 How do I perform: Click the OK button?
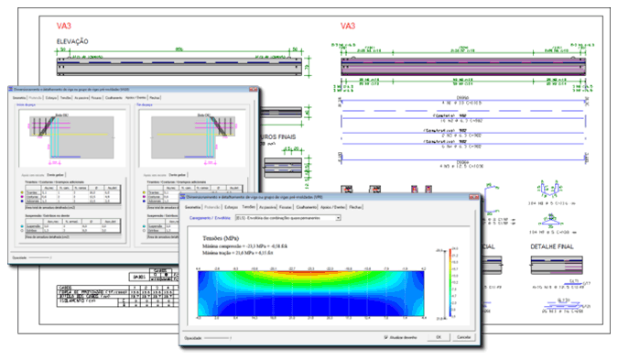(439, 337)
